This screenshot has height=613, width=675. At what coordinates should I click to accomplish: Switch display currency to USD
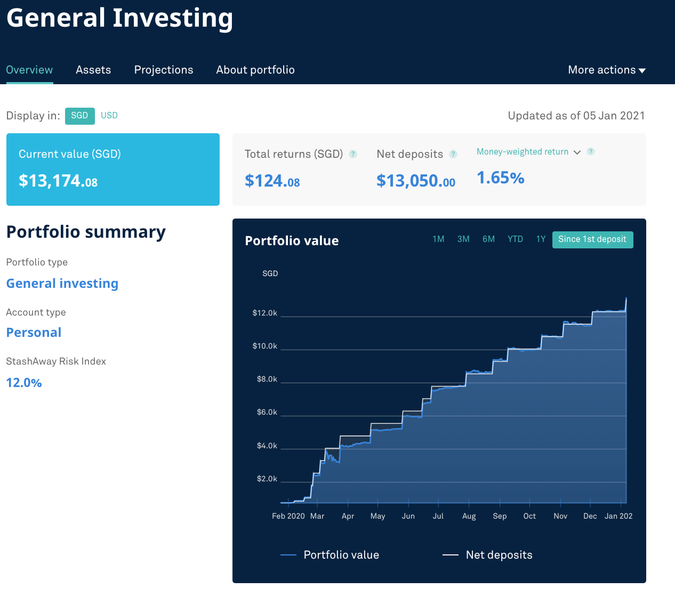point(109,116)
